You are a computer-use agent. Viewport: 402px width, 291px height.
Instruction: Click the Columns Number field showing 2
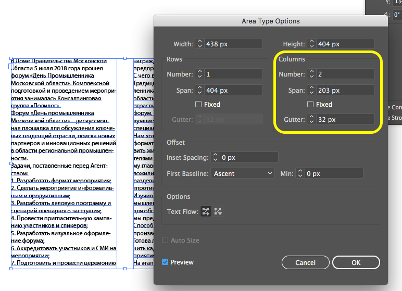[345, 74]
